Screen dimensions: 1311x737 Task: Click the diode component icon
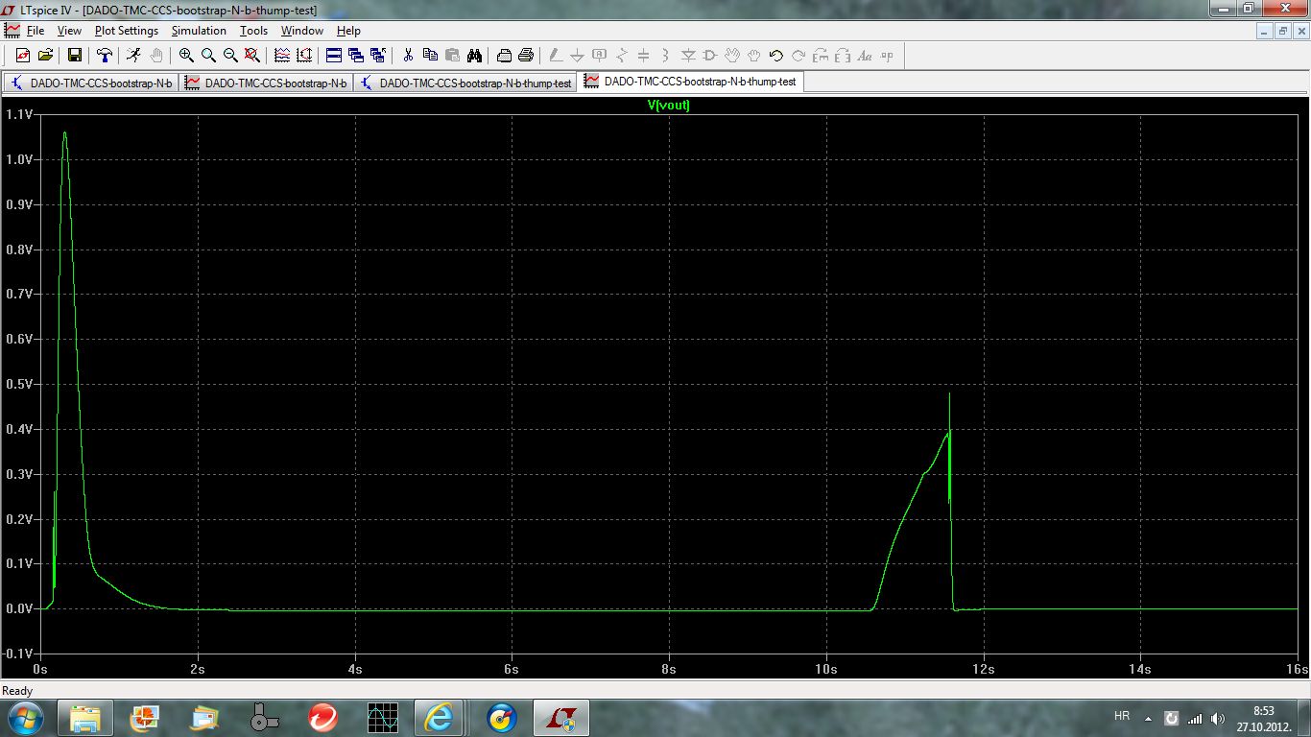pyautogui.click(x=688, y=56)
